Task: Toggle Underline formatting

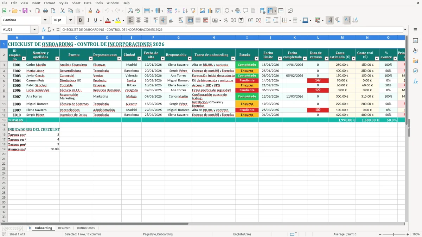Action: 95,20
